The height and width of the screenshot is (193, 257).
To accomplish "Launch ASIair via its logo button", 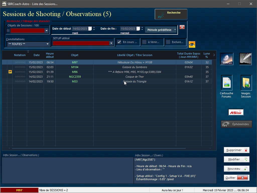I will pos(236,112).
